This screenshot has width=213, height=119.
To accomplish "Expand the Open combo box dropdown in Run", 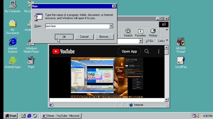I will (x=111, y=26).
